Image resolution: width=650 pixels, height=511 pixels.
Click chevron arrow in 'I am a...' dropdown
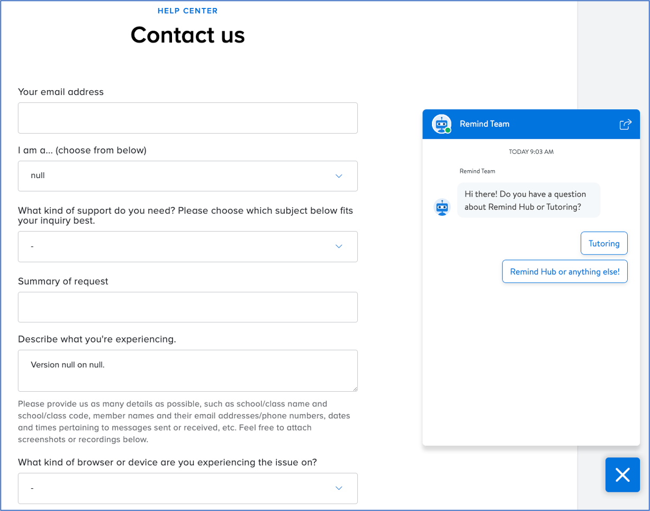pos(339,176)
